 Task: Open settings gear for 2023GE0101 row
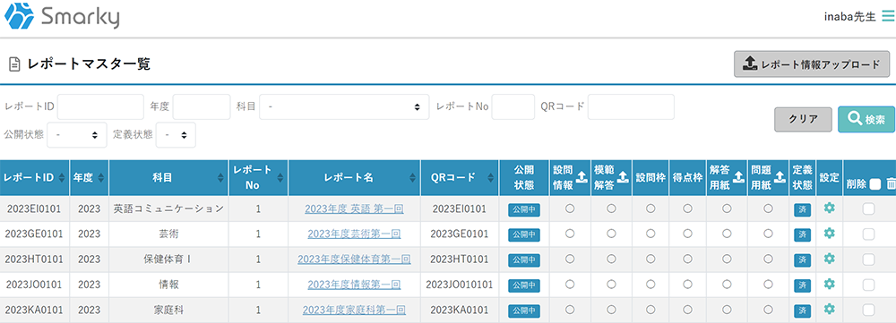click(x=829, y=234)
